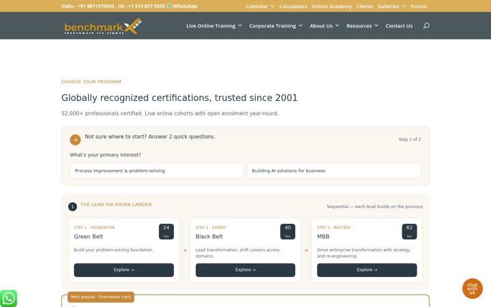Click the benchmark X 360 logo
491x307 pixels.
click(103, 27)
